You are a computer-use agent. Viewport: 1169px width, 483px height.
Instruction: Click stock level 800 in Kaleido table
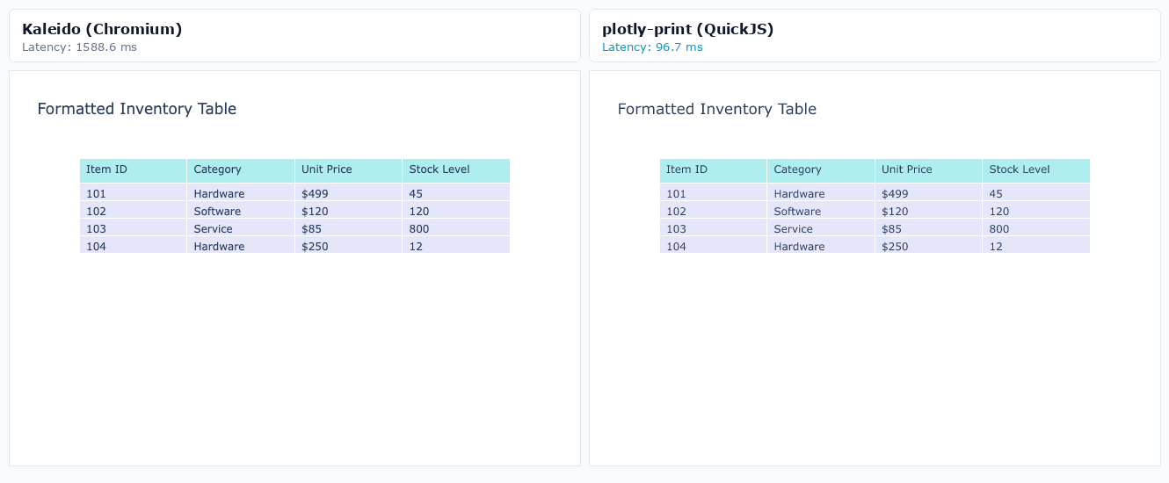(x=456, y=227)
